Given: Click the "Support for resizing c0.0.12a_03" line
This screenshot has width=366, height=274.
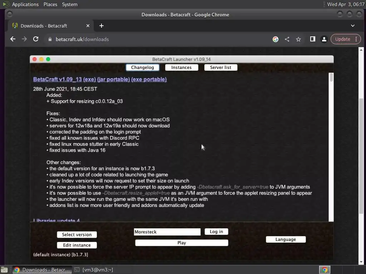Looking at the screenshot, I should tap(86, 101).
